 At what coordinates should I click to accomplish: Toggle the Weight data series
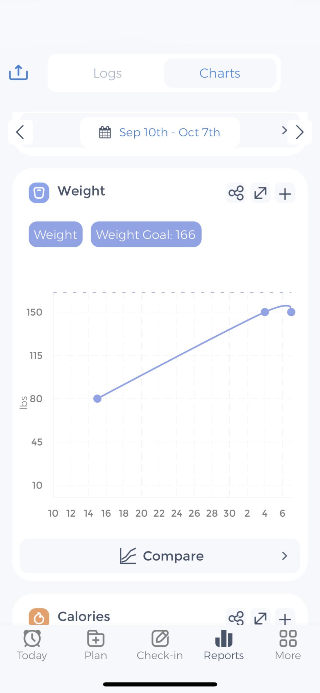click(55, 234)
